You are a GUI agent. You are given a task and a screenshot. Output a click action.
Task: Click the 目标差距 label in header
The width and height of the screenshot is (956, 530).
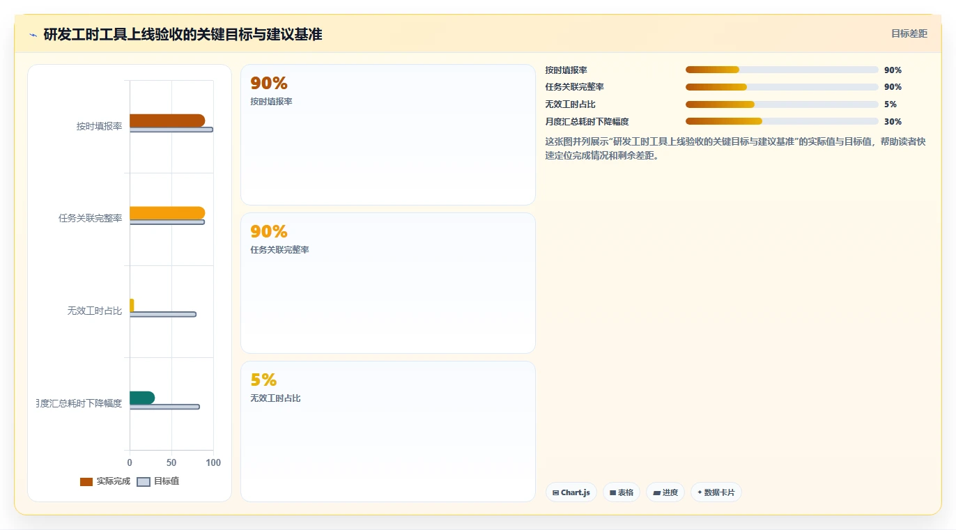[909, 33]
